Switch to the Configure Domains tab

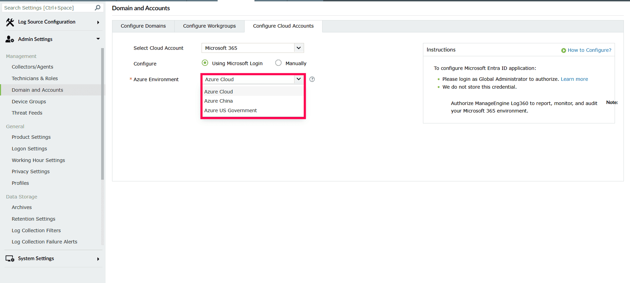point(143,26)
